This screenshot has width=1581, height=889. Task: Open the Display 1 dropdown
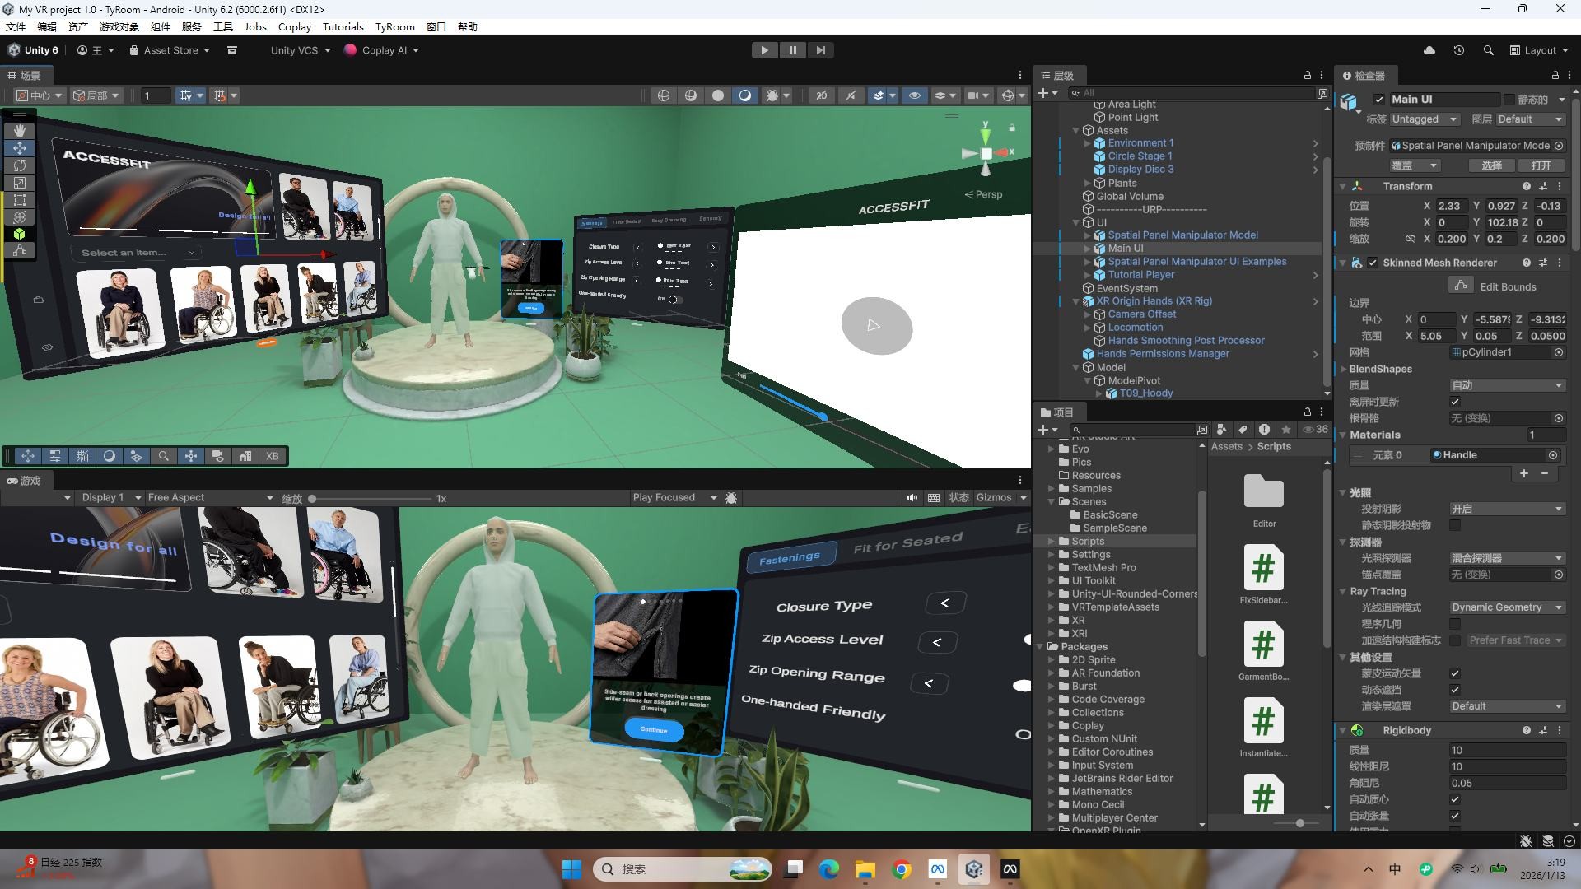tap(110, 498)
